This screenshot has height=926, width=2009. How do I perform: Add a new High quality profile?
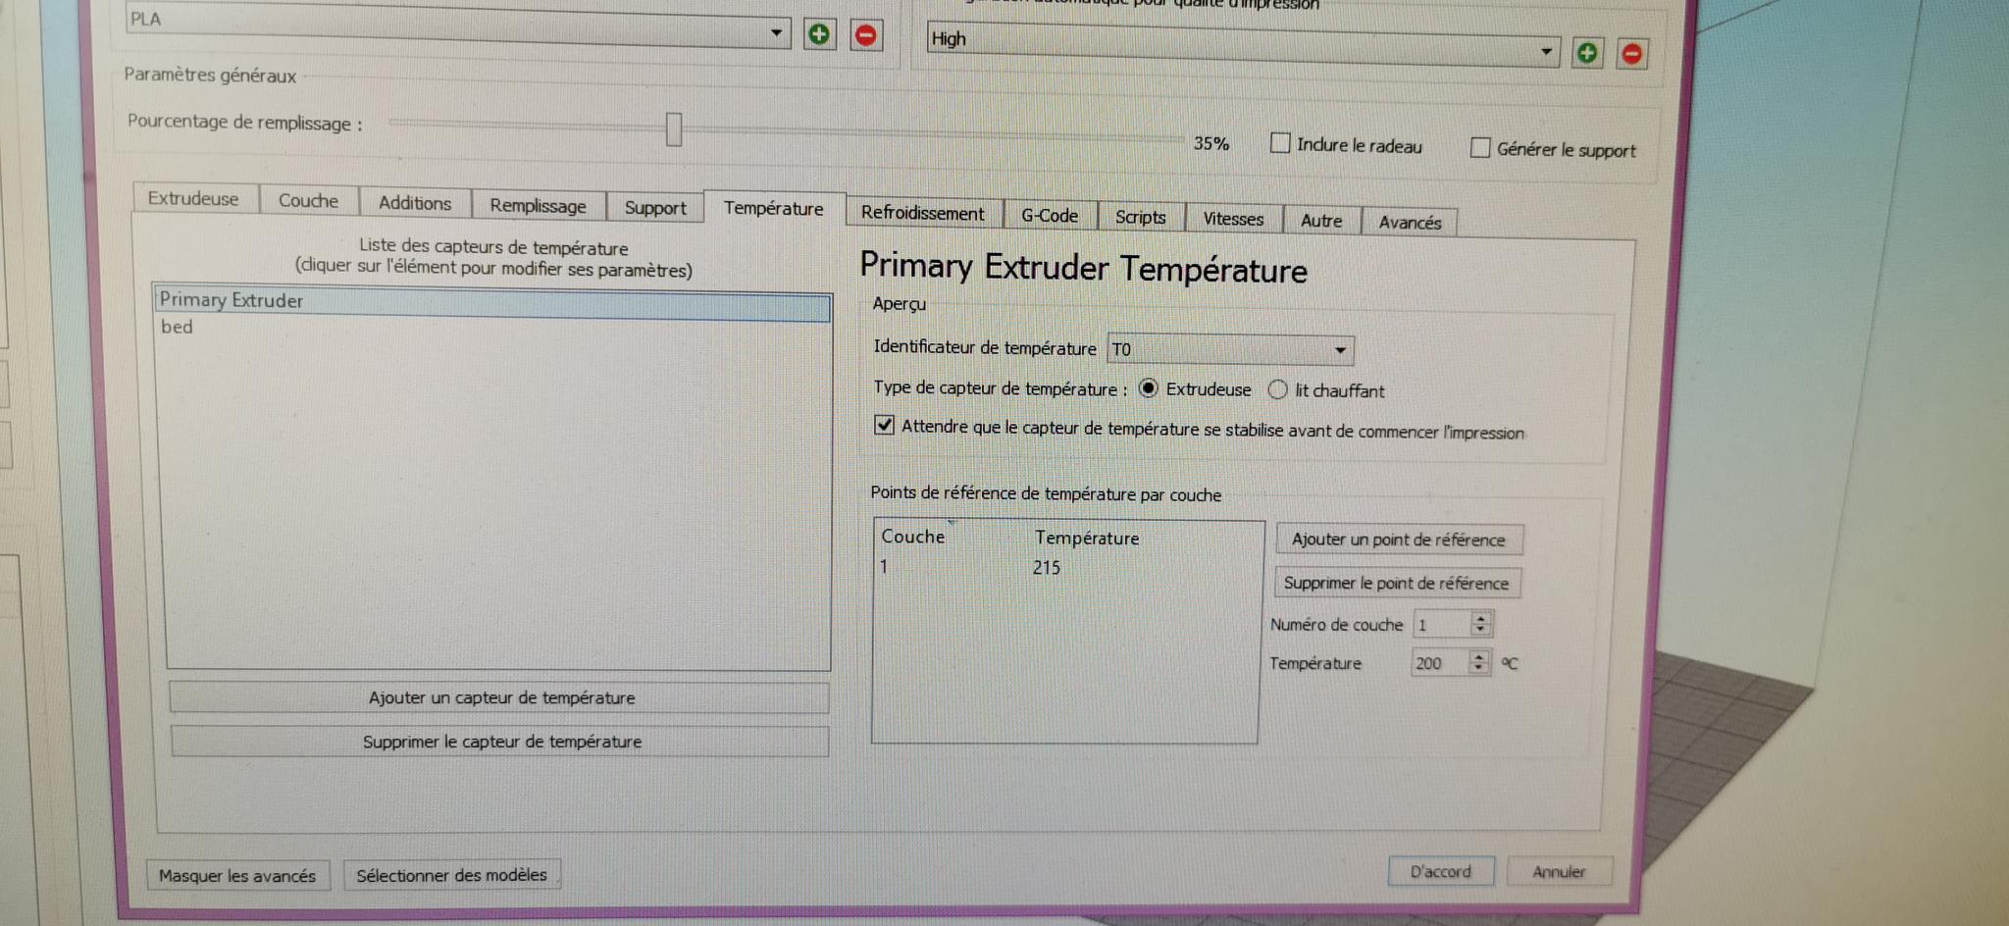click(1587, 53)
